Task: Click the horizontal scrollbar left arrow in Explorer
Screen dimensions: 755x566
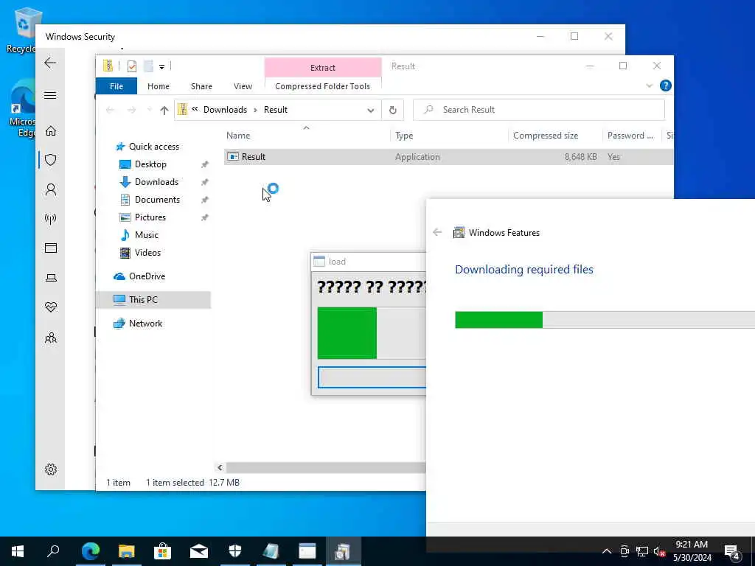Action: (220, 467)
